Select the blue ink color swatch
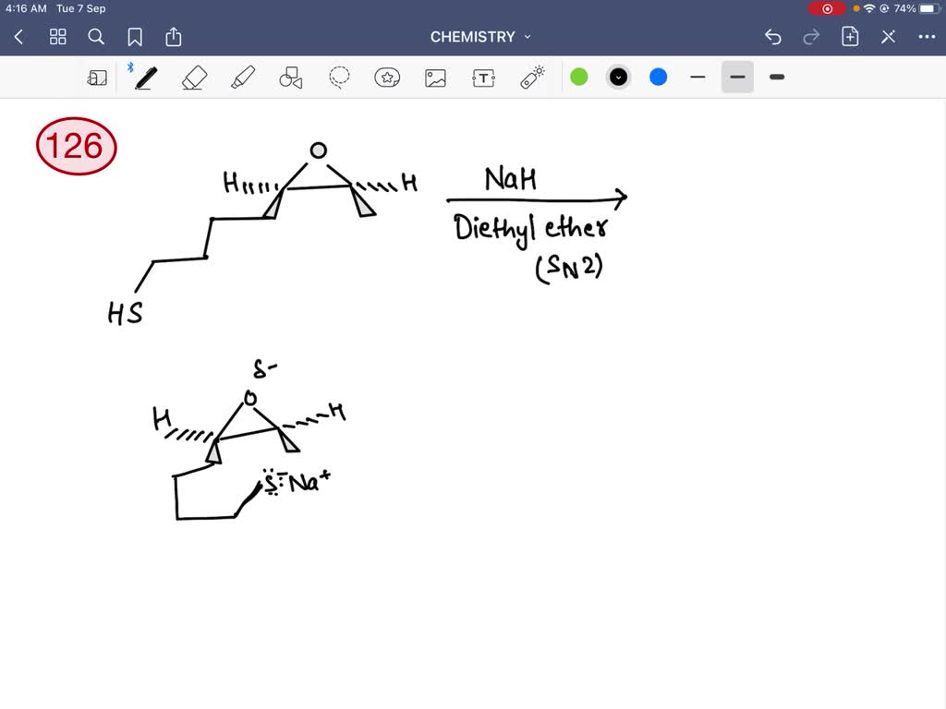Viewport: 946px width, 709px height. tap(658, 78)
